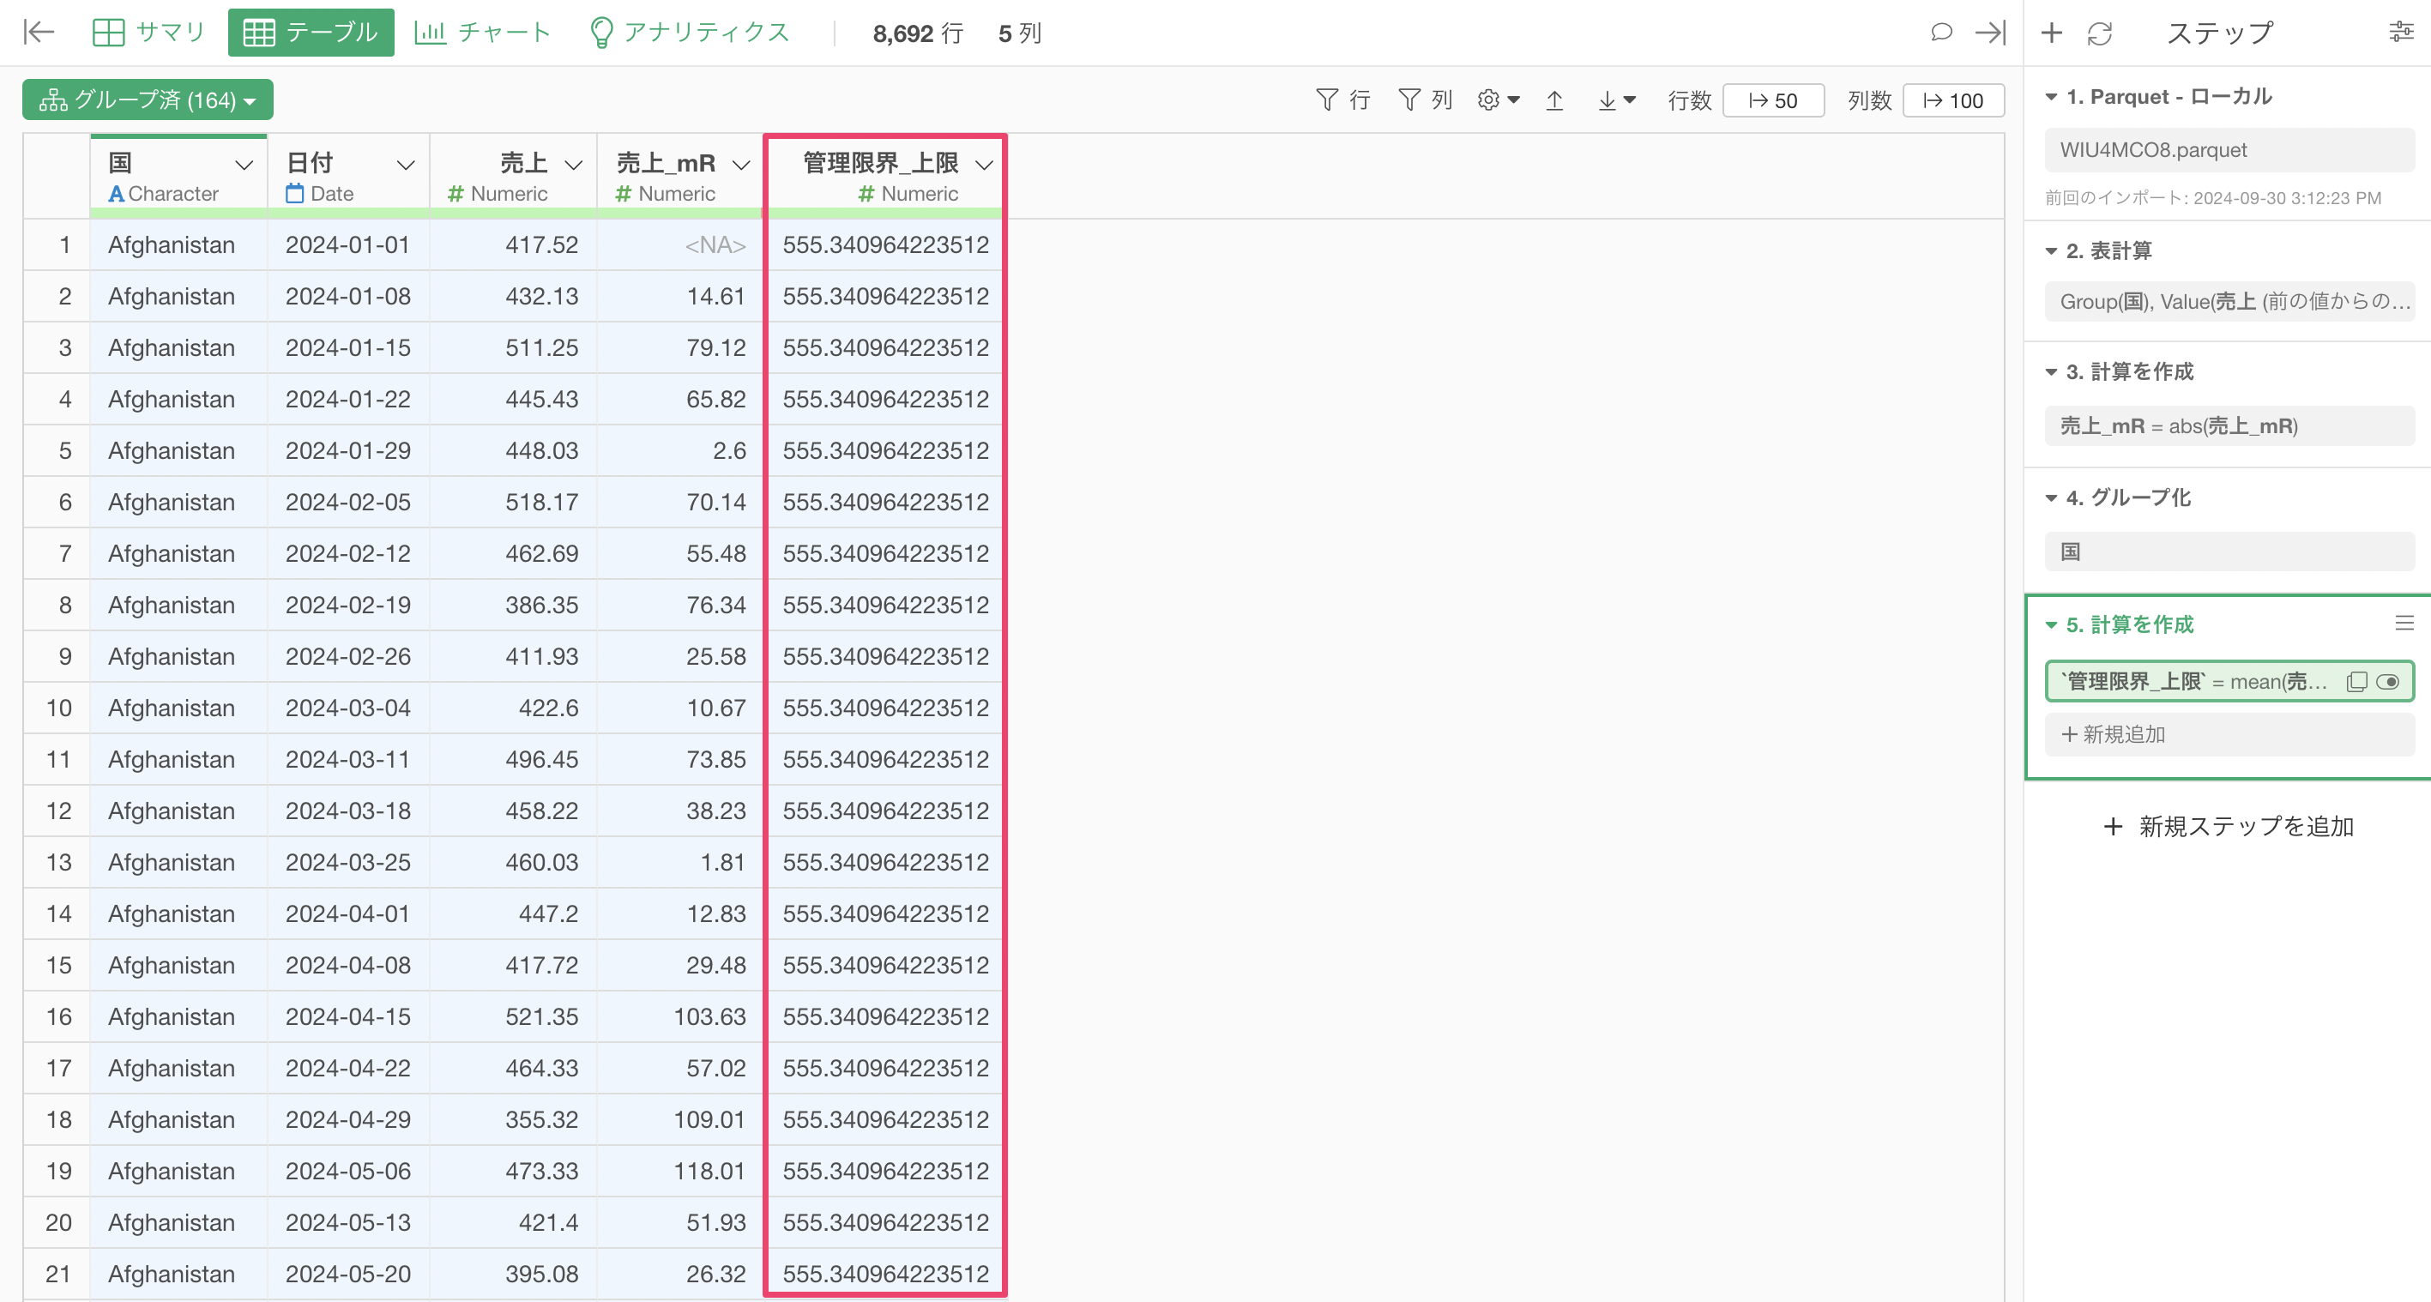Open the アナリティクス tab
Screen dimensions: 2431x1302
(x=689, y=32)
